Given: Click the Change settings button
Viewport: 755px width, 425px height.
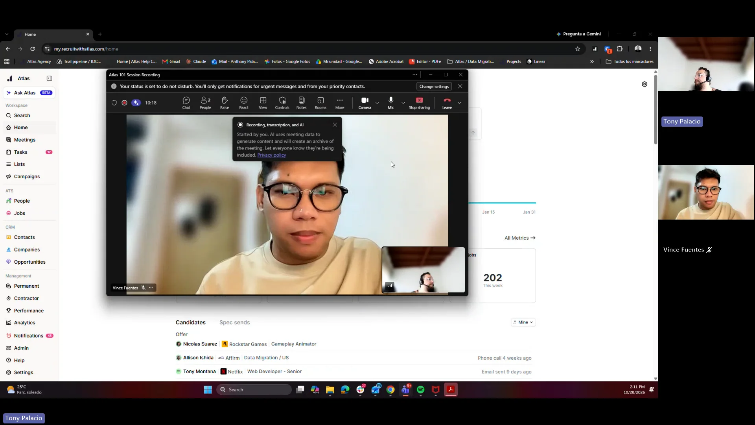Looking at the screenshot, I should coord(434,87).
